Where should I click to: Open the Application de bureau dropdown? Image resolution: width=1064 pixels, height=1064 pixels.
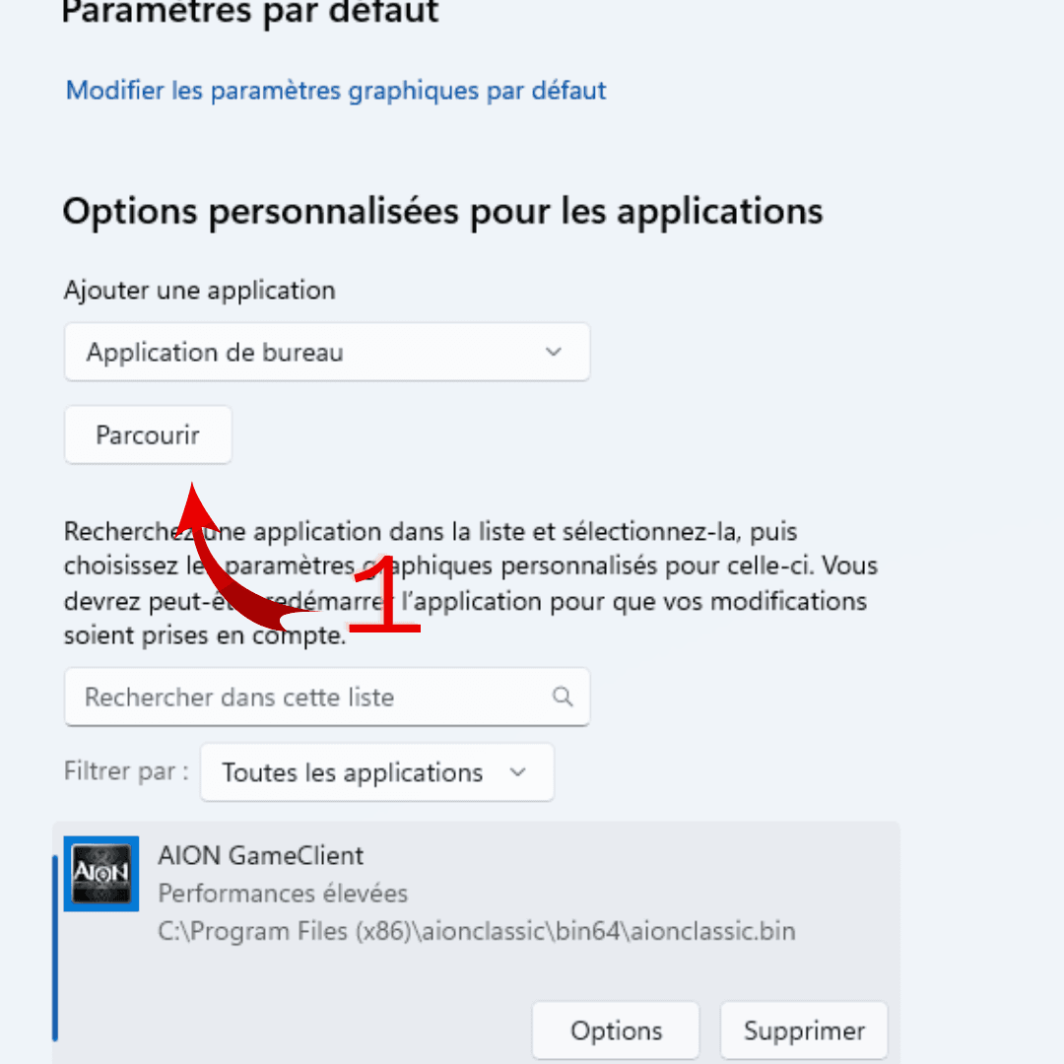[327, 352]
